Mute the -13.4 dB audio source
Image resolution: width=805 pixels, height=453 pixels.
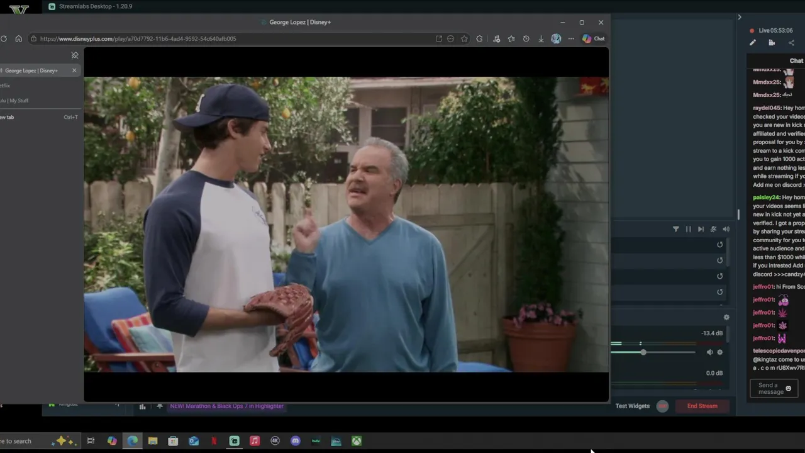pos(710,352)
